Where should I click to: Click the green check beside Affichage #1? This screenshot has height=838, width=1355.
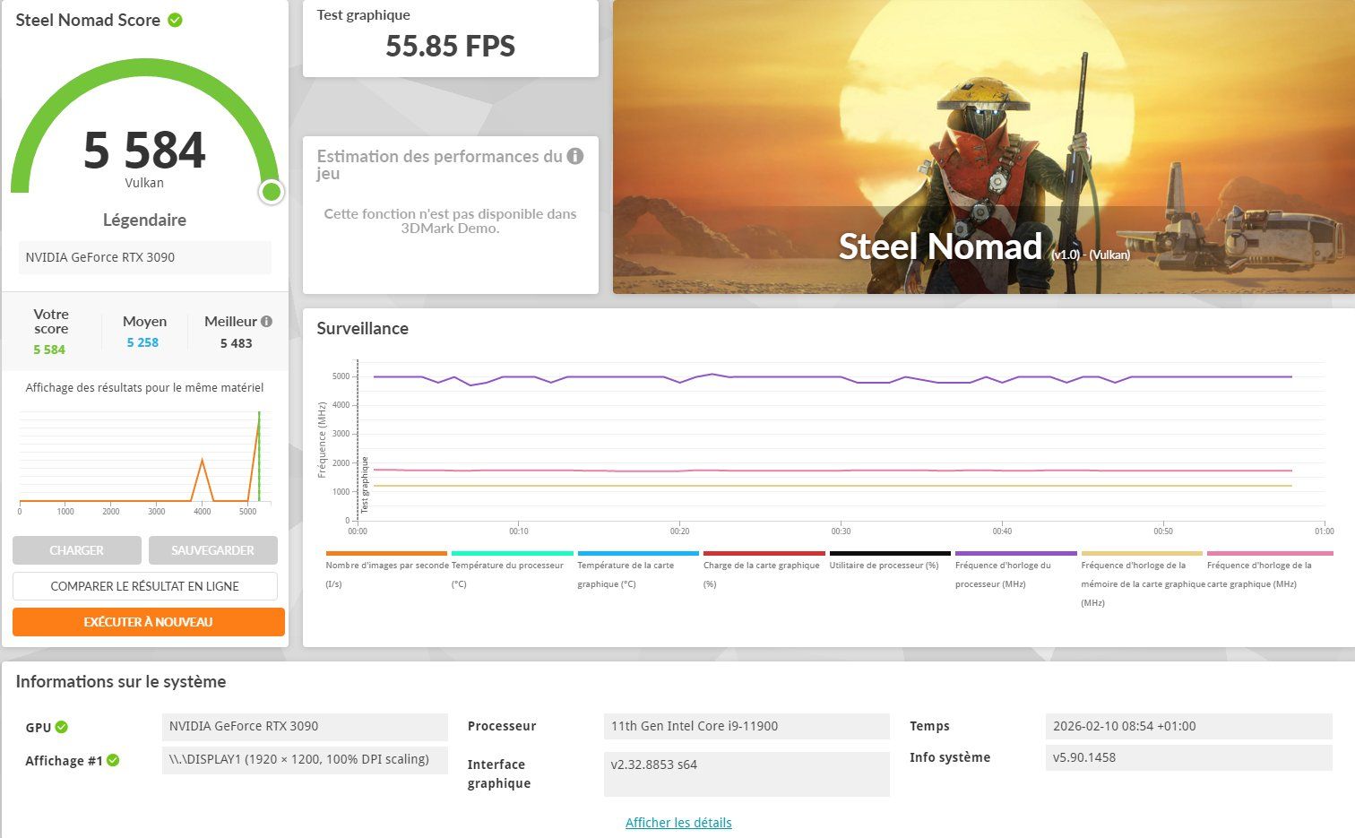pyautogui.click(x=113, y=760)
